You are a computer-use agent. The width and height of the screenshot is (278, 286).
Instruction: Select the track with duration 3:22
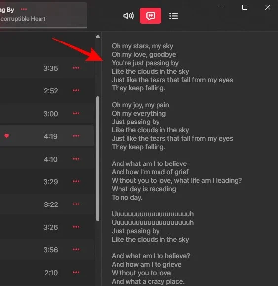pyautogui.click(x=47, y=204)
